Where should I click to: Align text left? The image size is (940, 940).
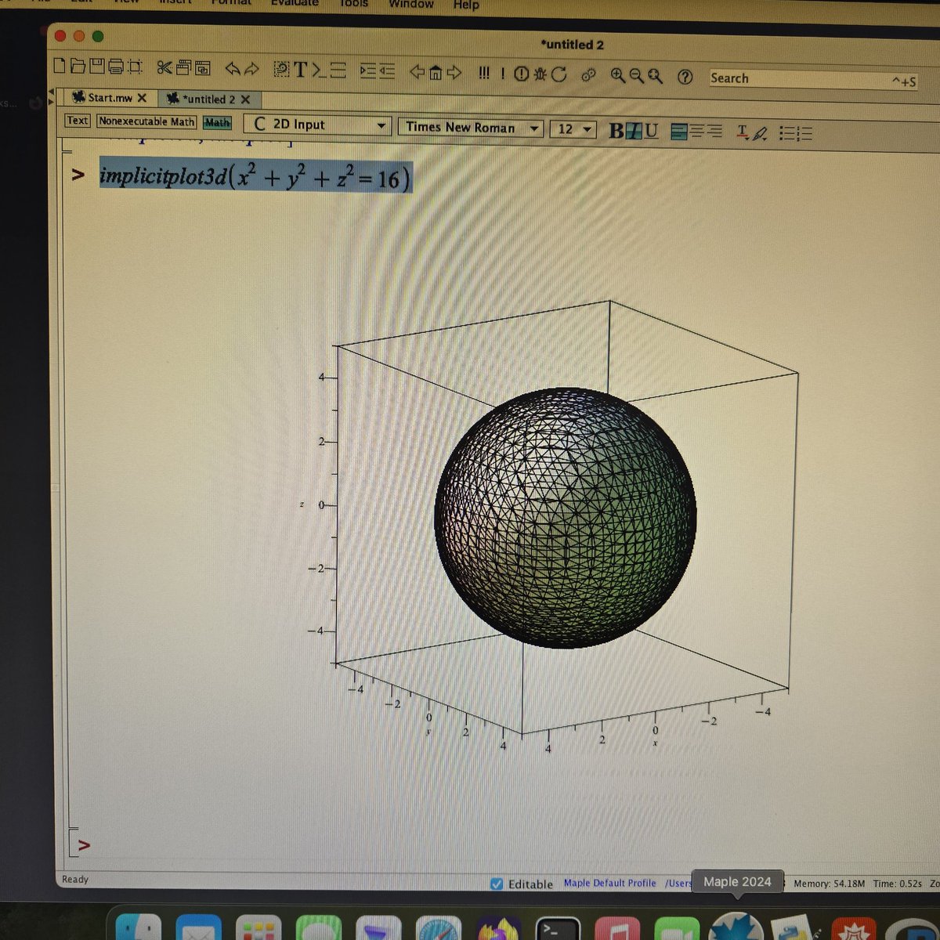679,132
